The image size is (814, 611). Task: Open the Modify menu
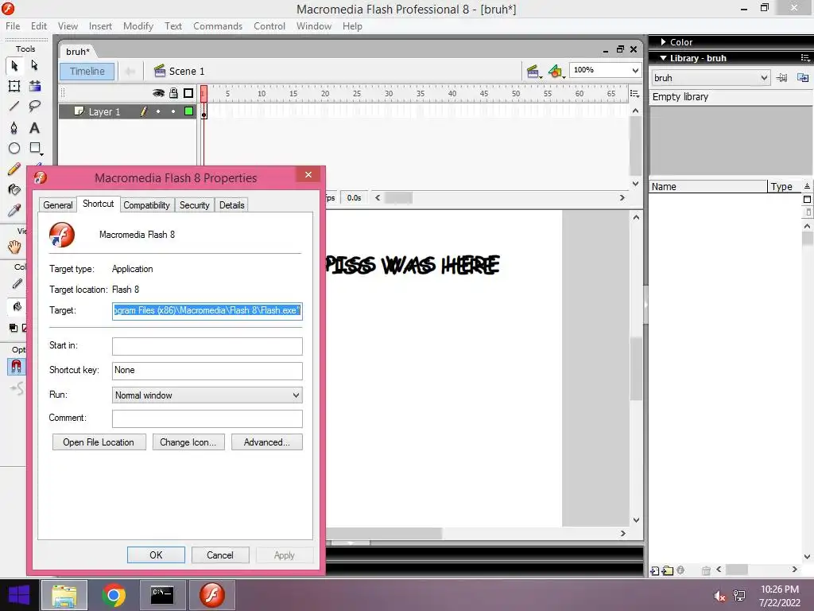tap(138, 26)
